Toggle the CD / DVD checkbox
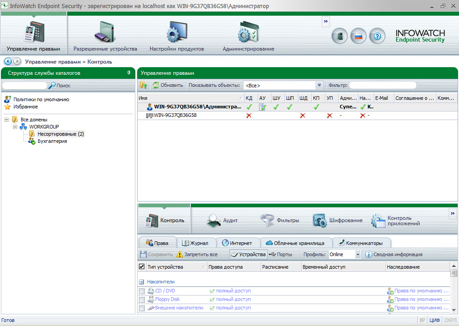Screen dimensions: 459x326 click(x=142, y=291)
